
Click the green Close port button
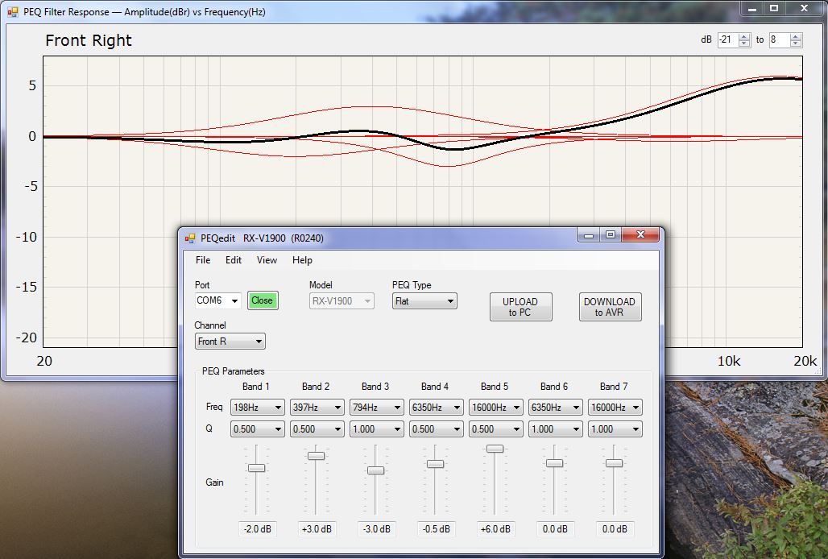coord(262,300)
